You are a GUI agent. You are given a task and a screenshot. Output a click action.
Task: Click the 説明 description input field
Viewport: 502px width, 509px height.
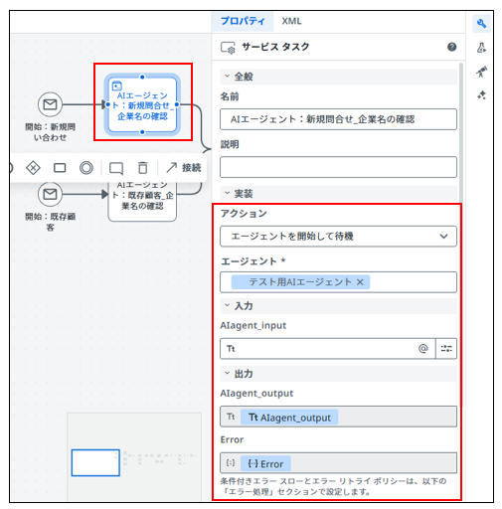click(338, 167)
